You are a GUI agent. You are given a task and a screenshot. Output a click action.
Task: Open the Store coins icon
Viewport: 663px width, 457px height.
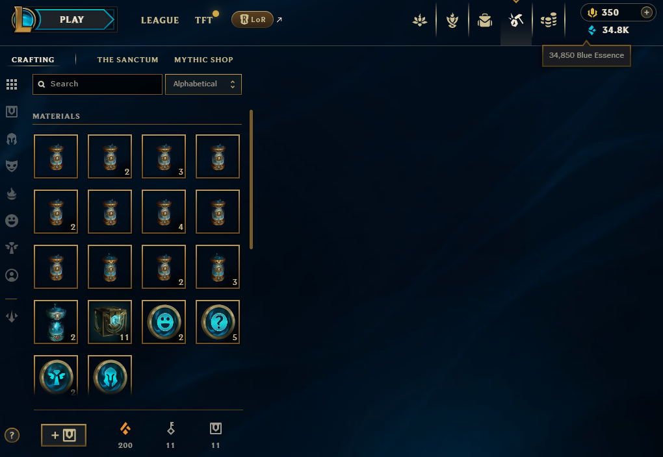(x=549, y=20)
